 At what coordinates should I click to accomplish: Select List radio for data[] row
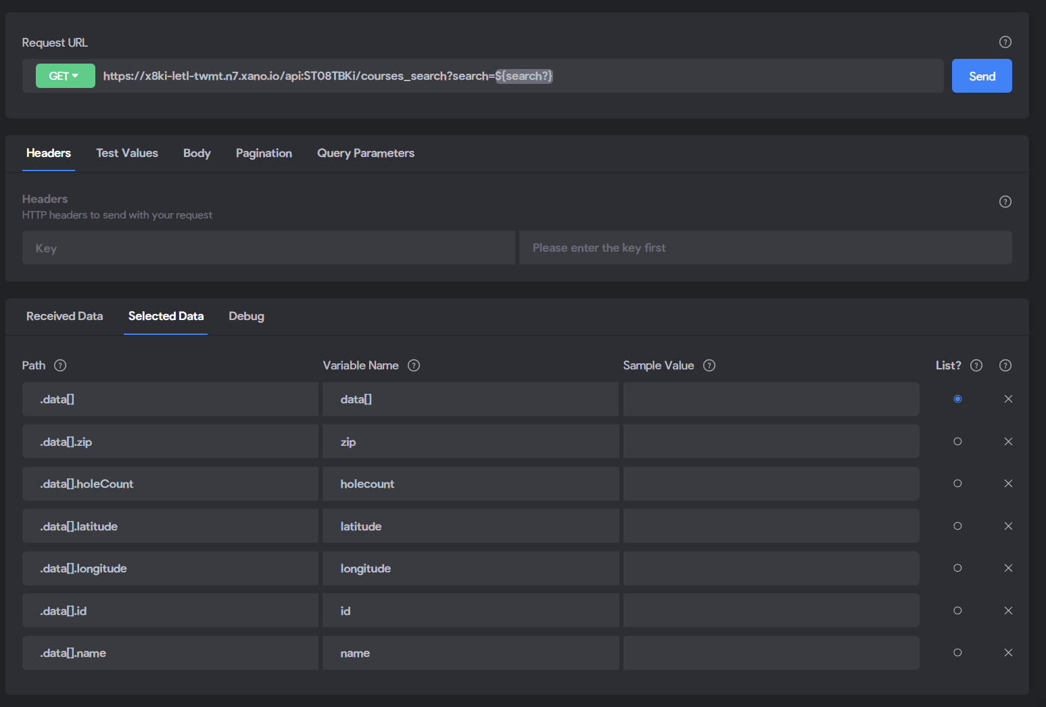[957, 399]
